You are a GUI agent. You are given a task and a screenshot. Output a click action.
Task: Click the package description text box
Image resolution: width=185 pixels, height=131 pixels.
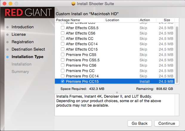(117, 105)
